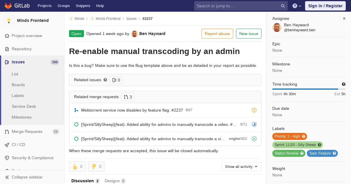Click the Minds breadcrumb link
The height and width of the screenshot is (184, 351).
(x=79, y=19)
